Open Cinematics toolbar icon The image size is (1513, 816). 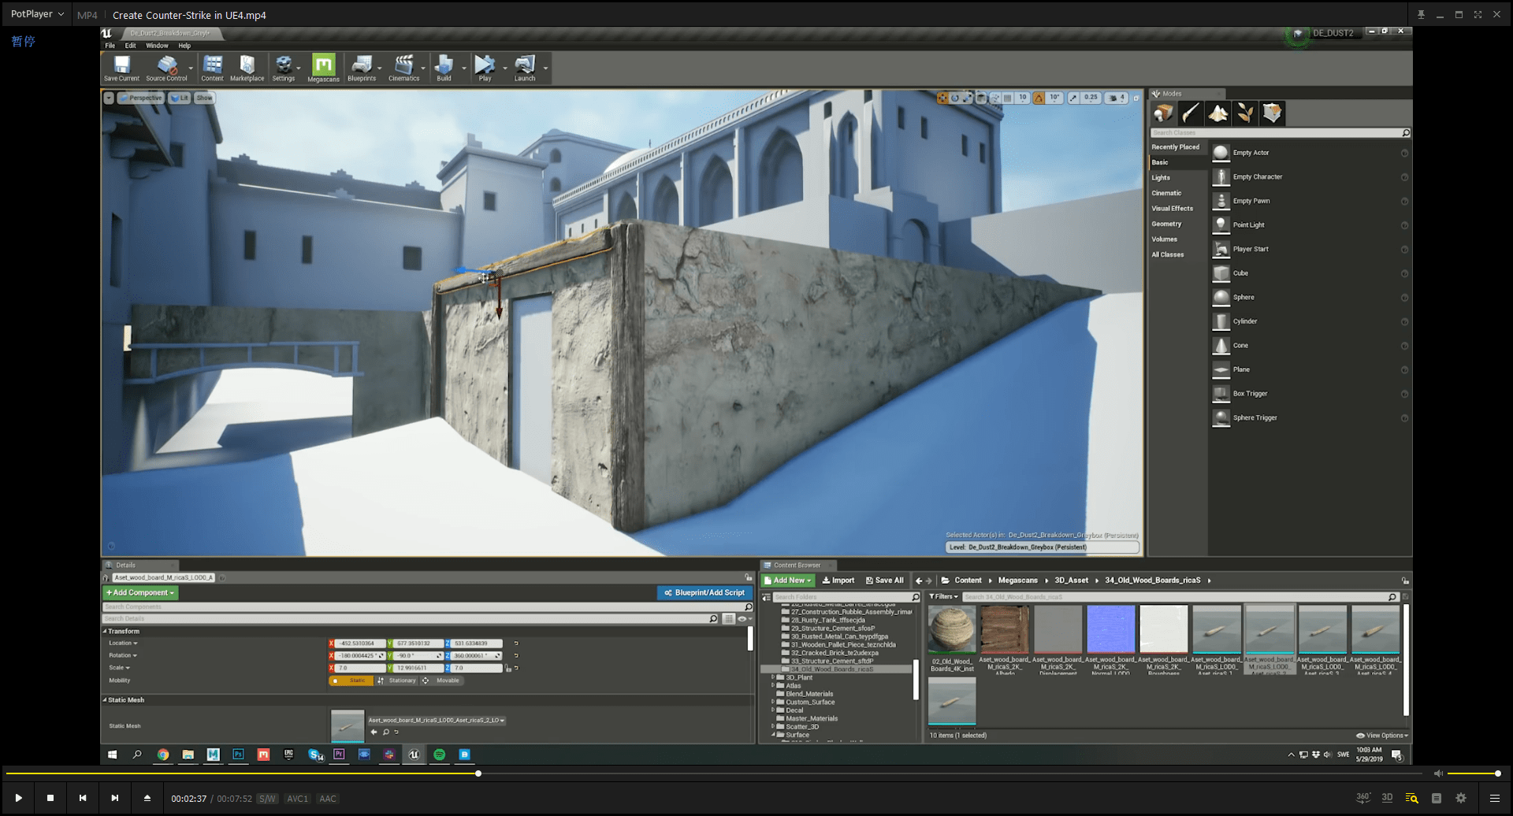pos(403,69)
